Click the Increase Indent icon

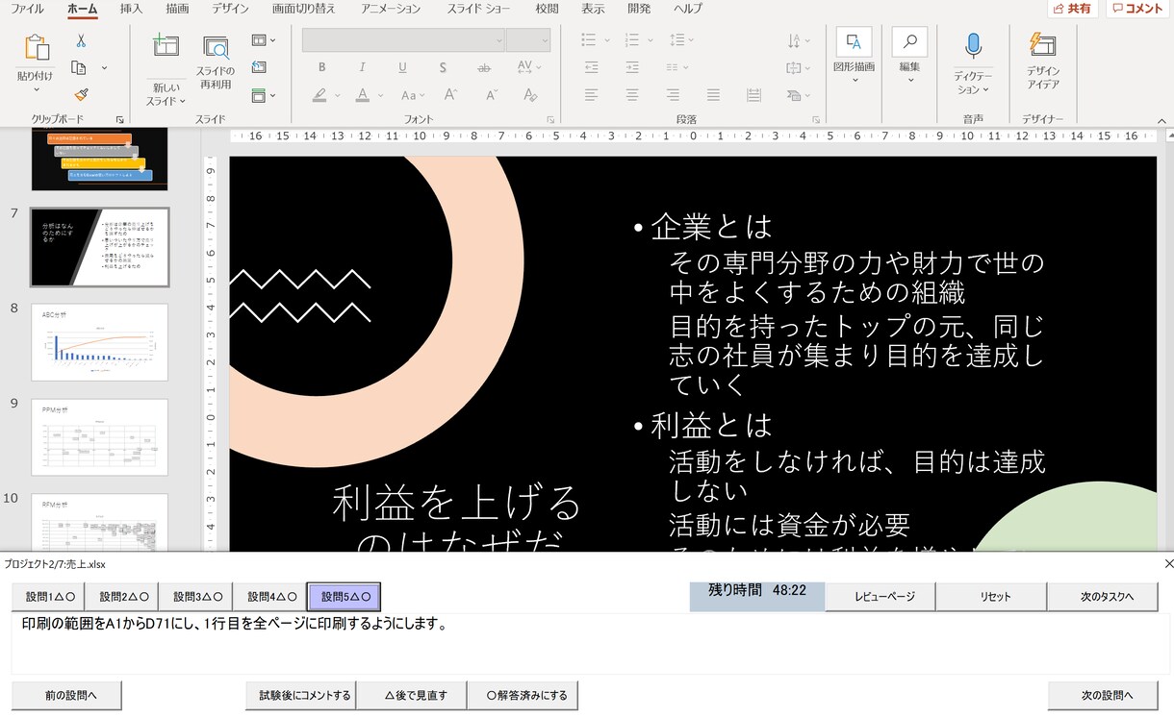coord(632,67)
